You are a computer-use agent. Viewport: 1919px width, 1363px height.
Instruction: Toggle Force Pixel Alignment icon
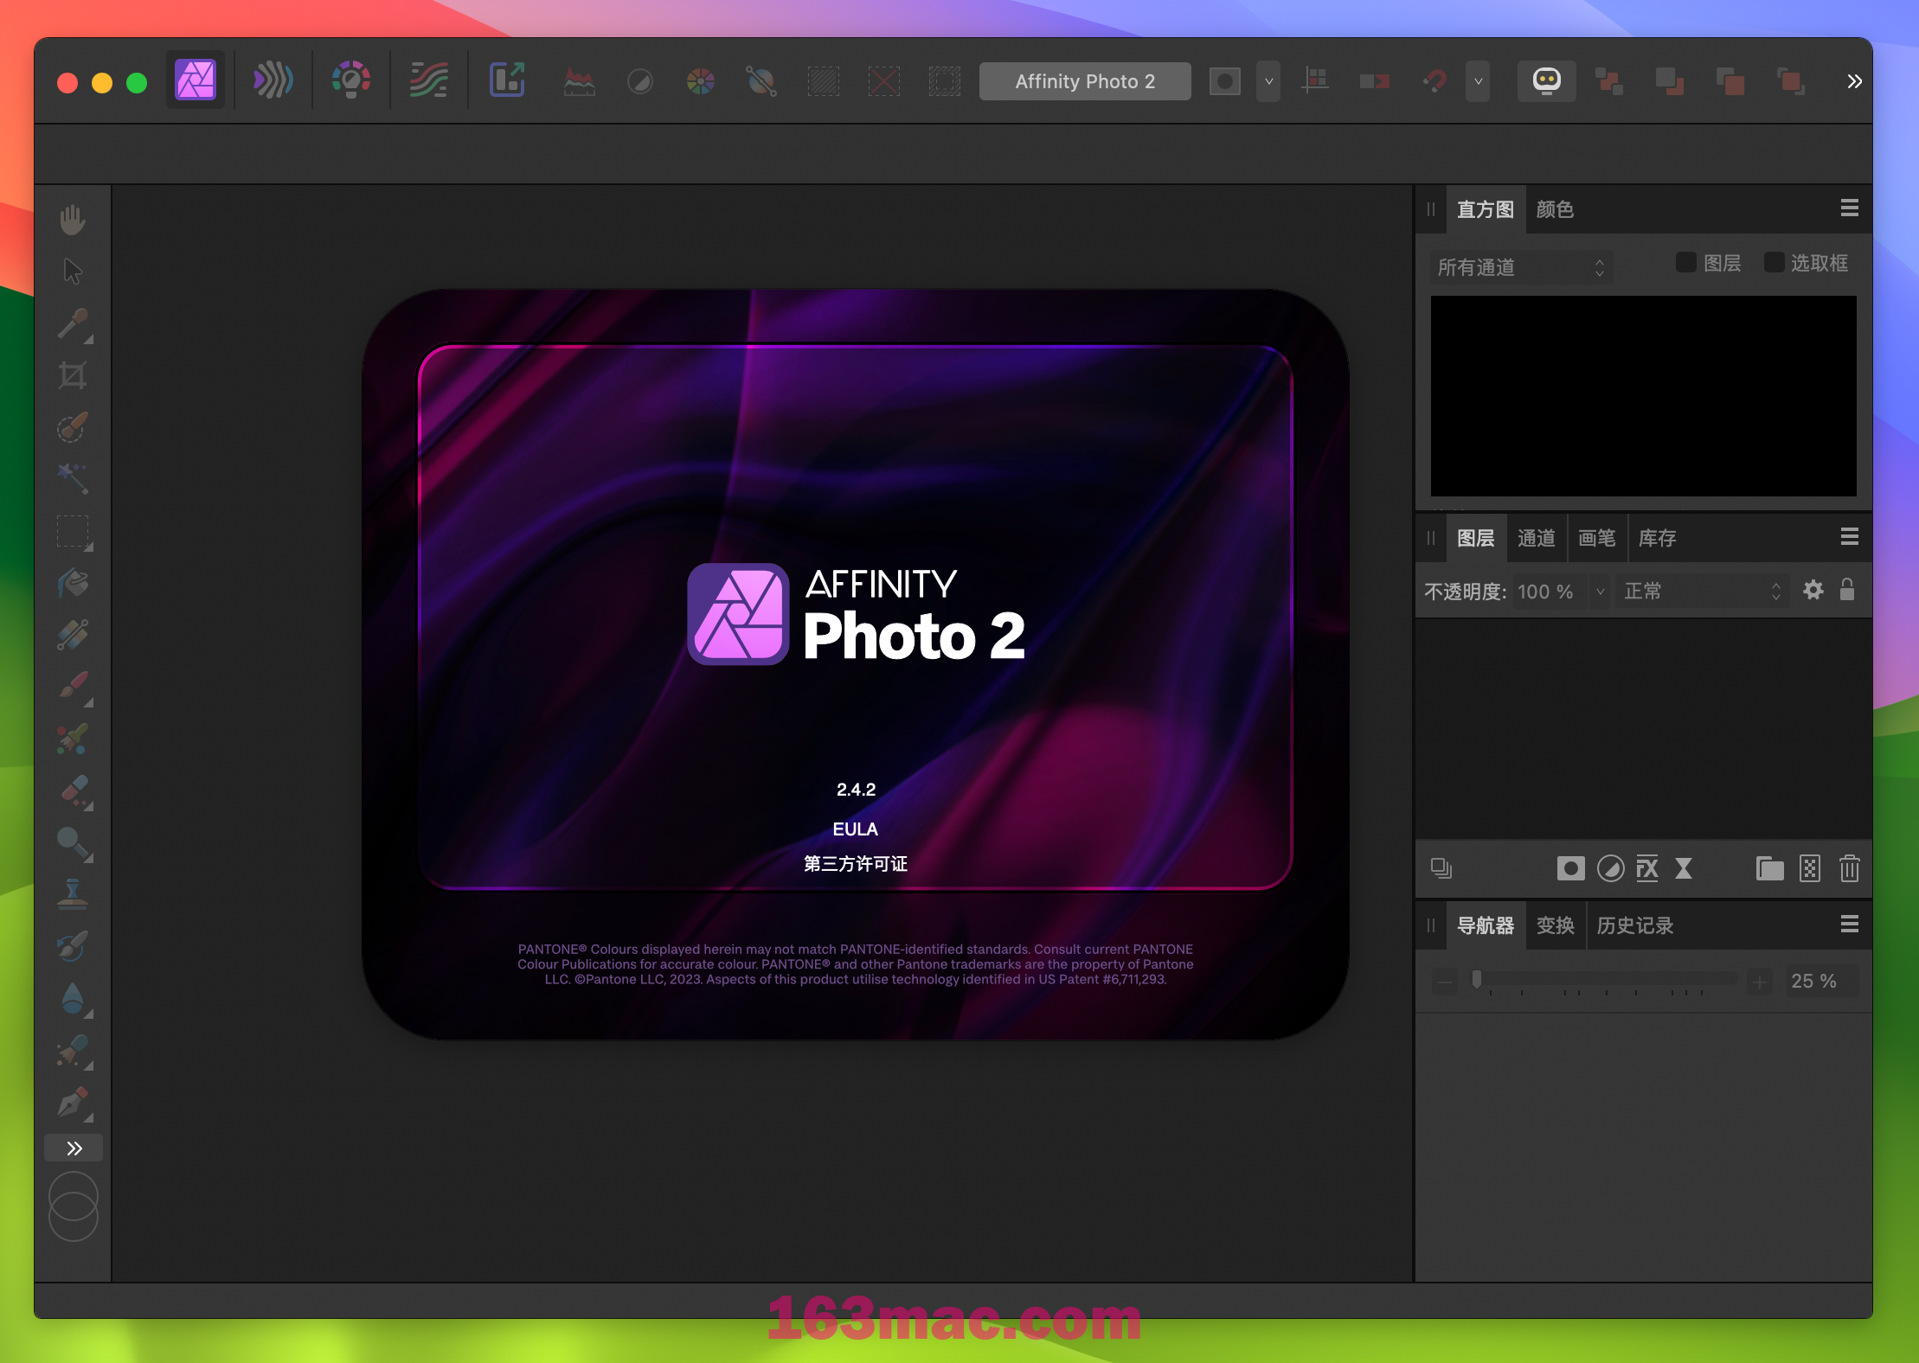point(1315,82)
